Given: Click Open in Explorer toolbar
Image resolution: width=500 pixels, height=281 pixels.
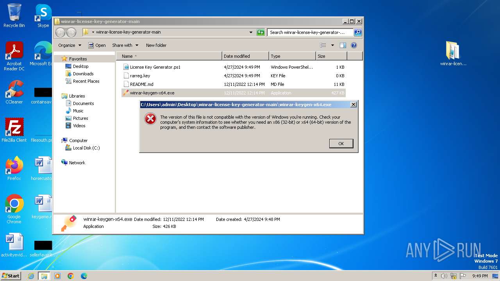Looking at the screenshot, I should [97, 45].
